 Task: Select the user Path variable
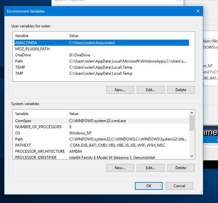(x=102, y=61)
